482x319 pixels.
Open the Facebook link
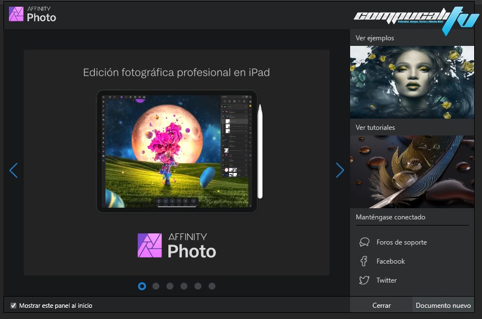[391, 261]
